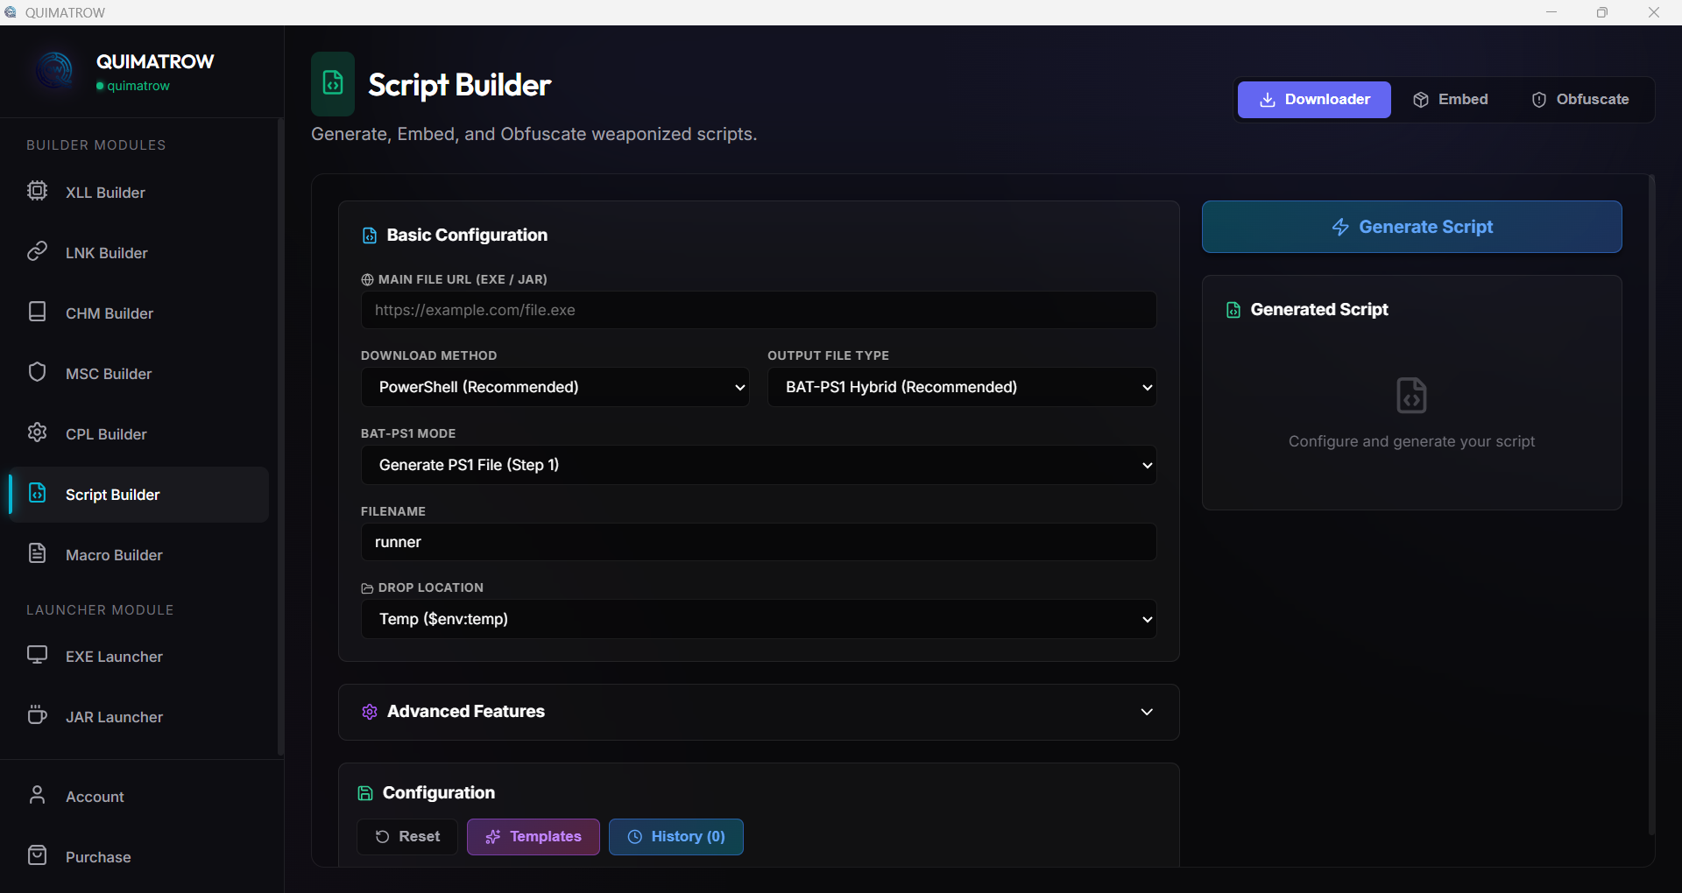Viewport: 1682px width, 893px height.
Task: Click the MSC Builder shield icon
Action: [37, 373]
